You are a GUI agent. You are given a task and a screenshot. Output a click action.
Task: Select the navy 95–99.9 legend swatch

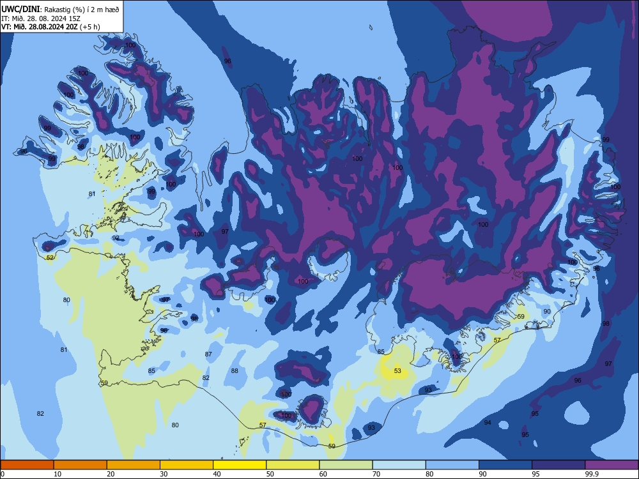[x=558, y=465]
